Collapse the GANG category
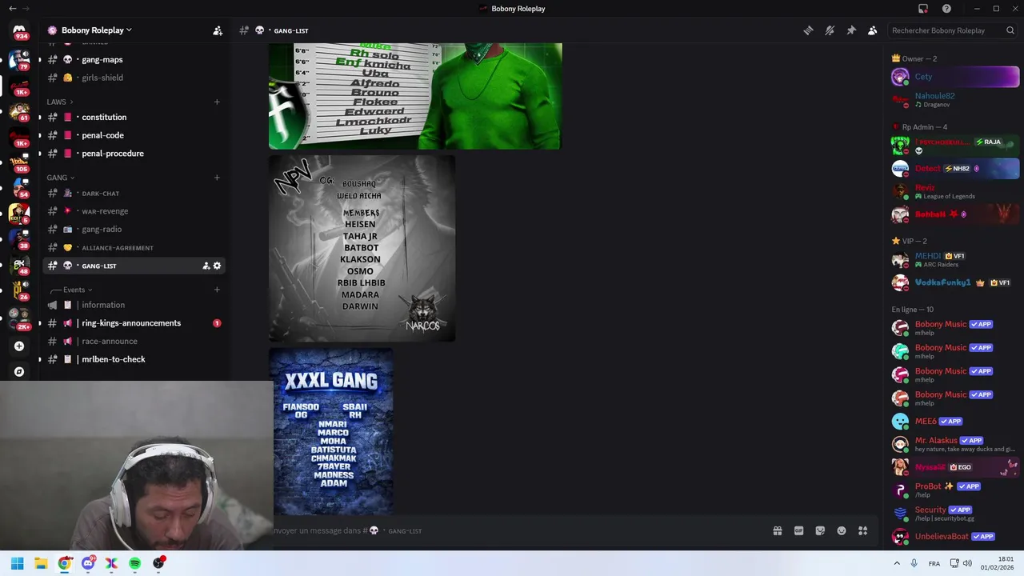This screenshot has height=576, width=1024. (60, 178)
